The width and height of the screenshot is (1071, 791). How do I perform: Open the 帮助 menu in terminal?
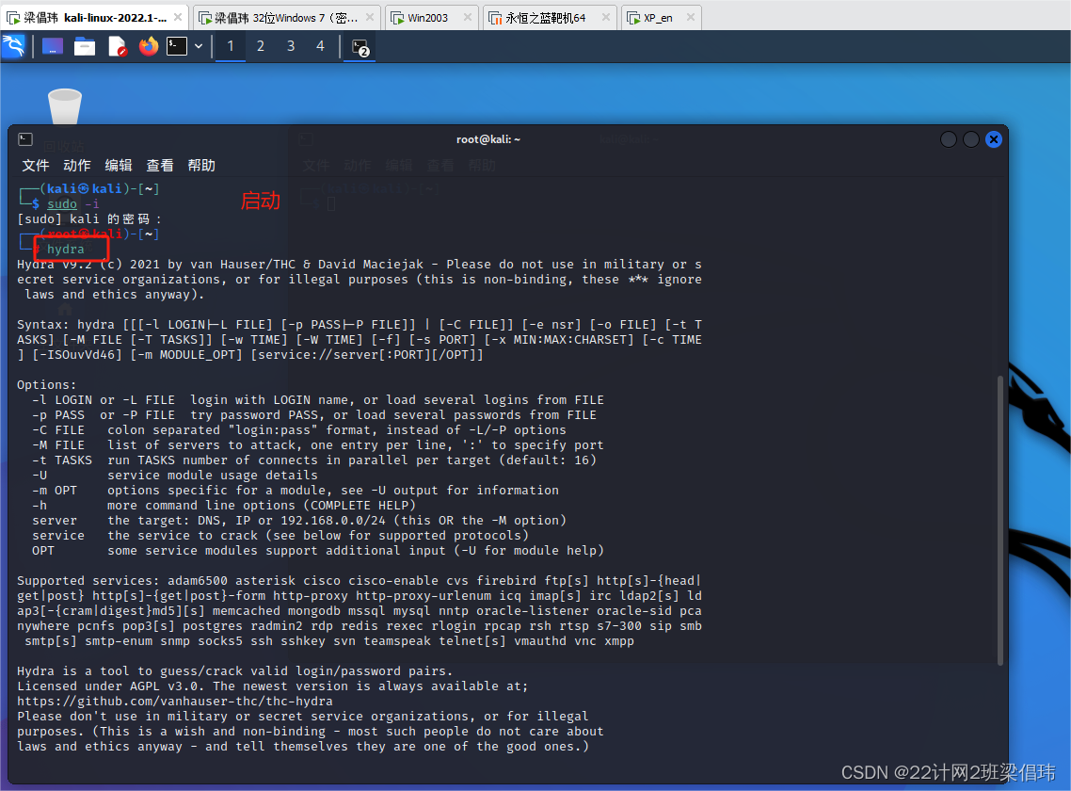click(201, 166)
